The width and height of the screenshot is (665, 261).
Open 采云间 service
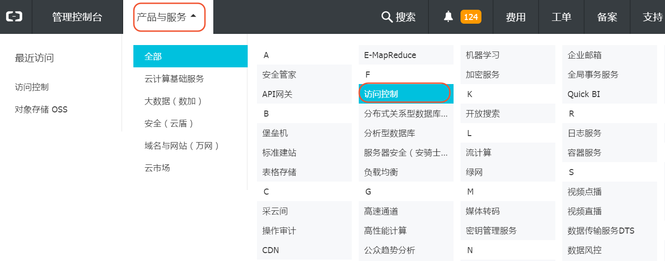click(x=304, y=211)
